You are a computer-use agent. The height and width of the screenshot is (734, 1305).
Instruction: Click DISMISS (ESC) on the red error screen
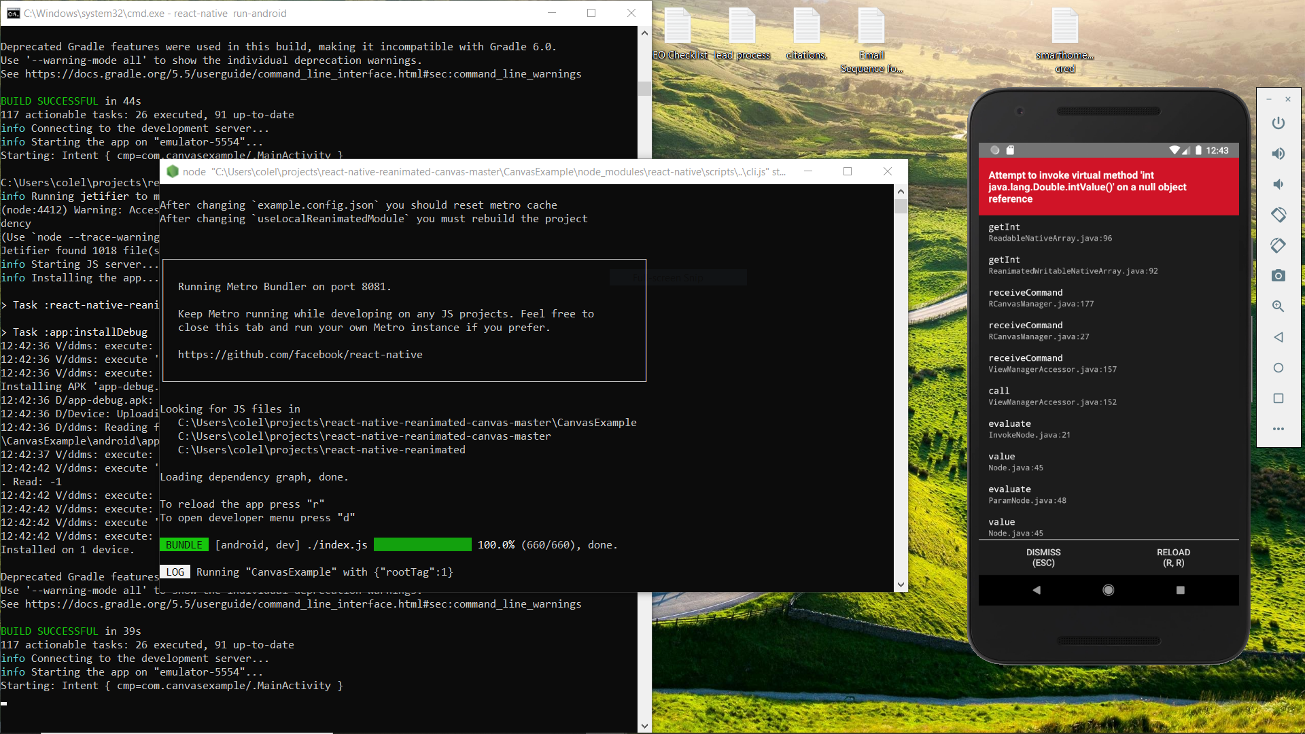[1043, 557]
